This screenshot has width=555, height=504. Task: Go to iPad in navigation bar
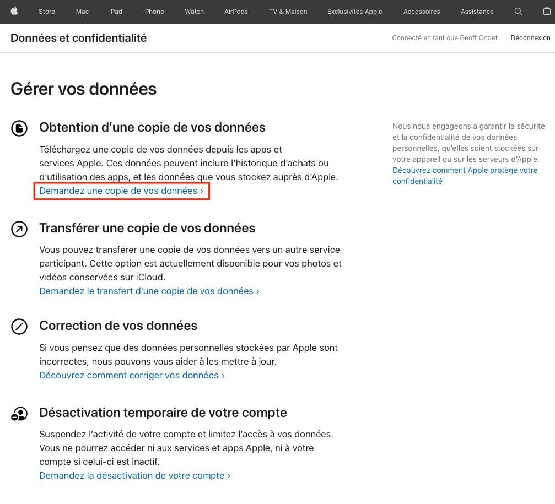(x=115, y=12)
